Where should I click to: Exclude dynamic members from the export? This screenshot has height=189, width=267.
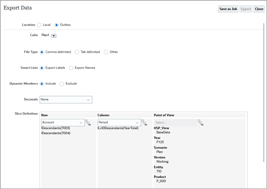61,84
